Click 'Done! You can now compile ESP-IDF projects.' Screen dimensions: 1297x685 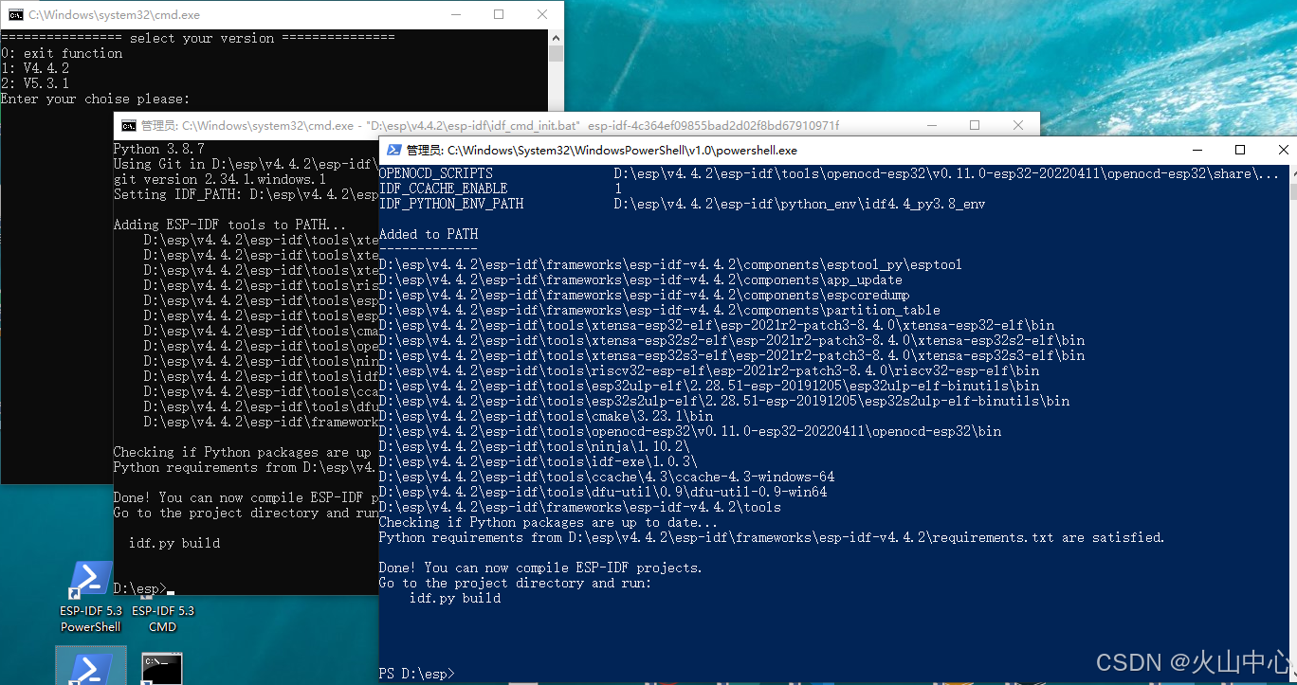coord(540,568)
